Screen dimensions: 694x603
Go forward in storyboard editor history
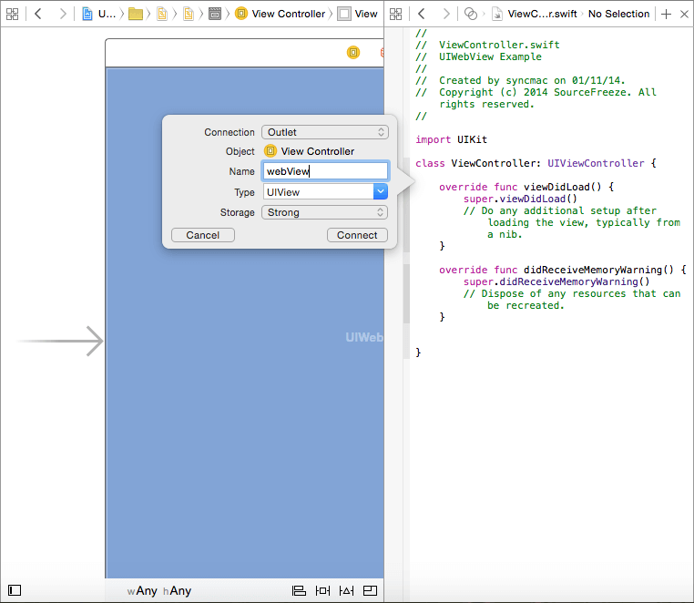[63, 15]
